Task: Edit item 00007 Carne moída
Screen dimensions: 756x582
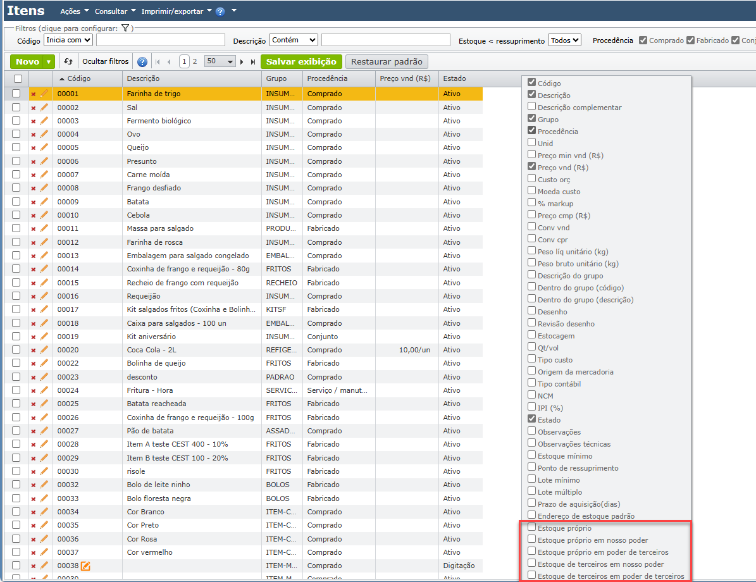Action: (44, 174)
